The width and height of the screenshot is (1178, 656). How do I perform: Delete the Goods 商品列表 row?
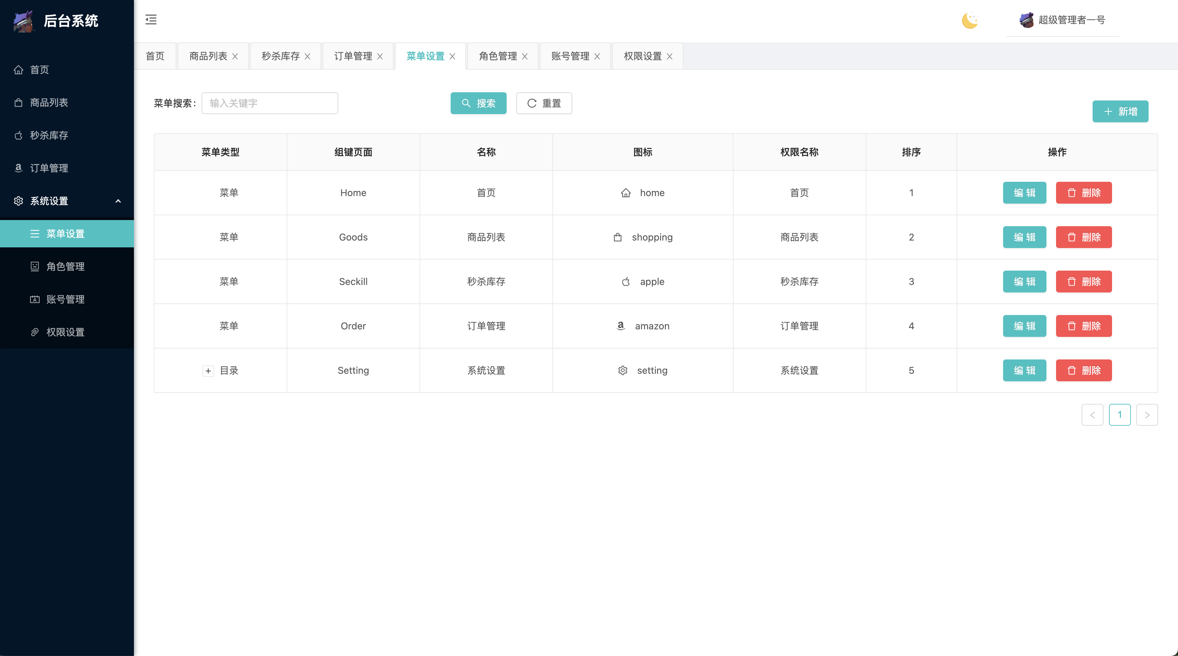click(x=1083, y=237)
